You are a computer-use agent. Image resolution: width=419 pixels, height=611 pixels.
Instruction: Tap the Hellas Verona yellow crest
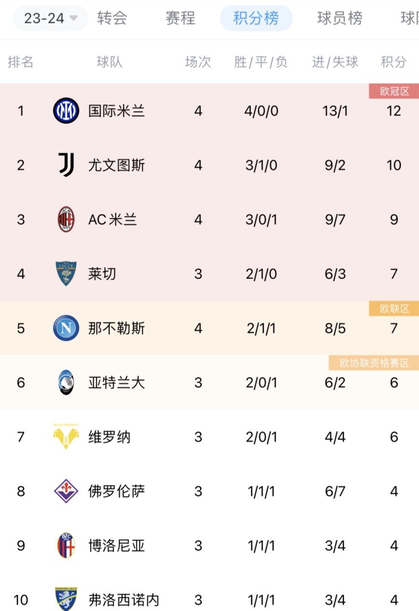66,437
